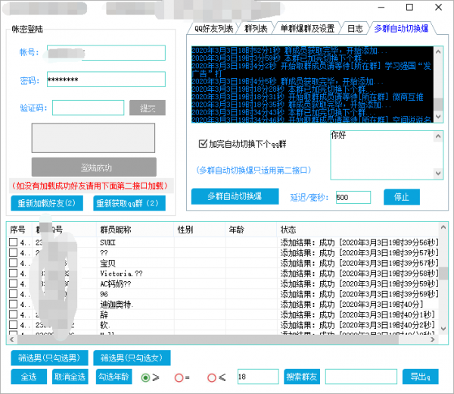Click the 停止 button
Image resolution: width=454 pixels, height=394 pixels.
tap(402, 197)
